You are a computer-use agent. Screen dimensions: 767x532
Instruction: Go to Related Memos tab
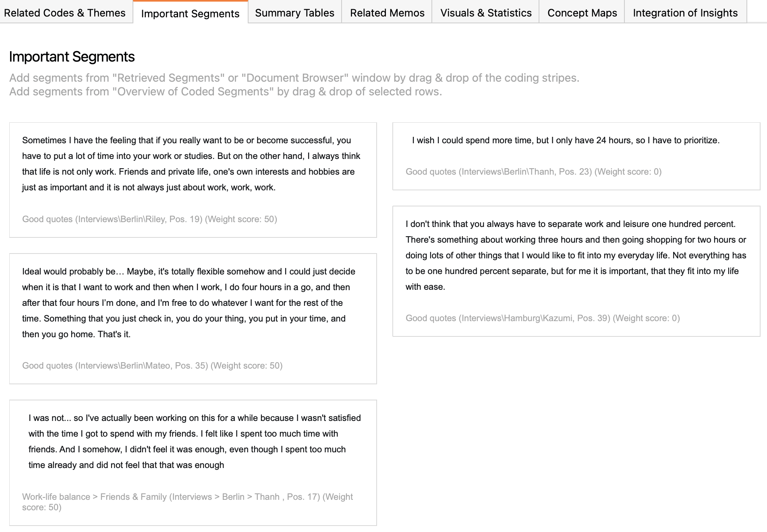[x=387, y=13]
